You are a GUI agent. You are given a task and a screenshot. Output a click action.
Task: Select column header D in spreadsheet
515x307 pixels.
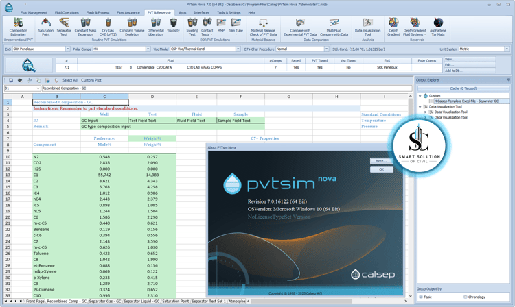[152, 97]
